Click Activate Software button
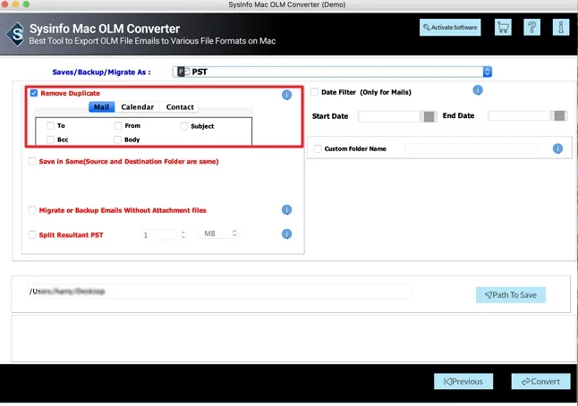 pos(450,27)
